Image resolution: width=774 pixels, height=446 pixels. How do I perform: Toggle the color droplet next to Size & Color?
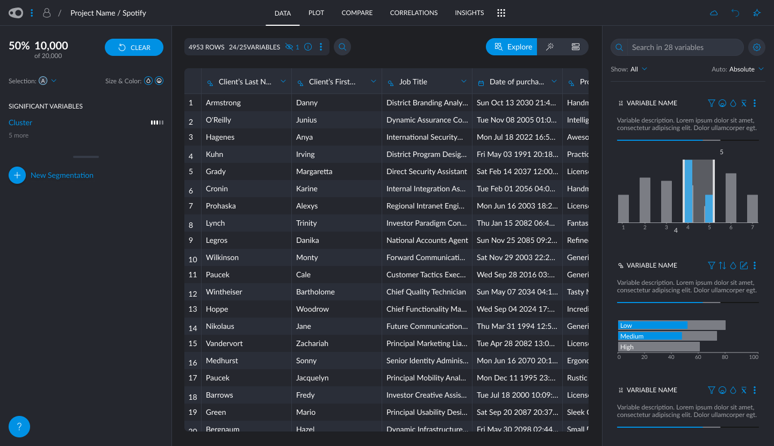pyautogui.click(x=148, y=81)
